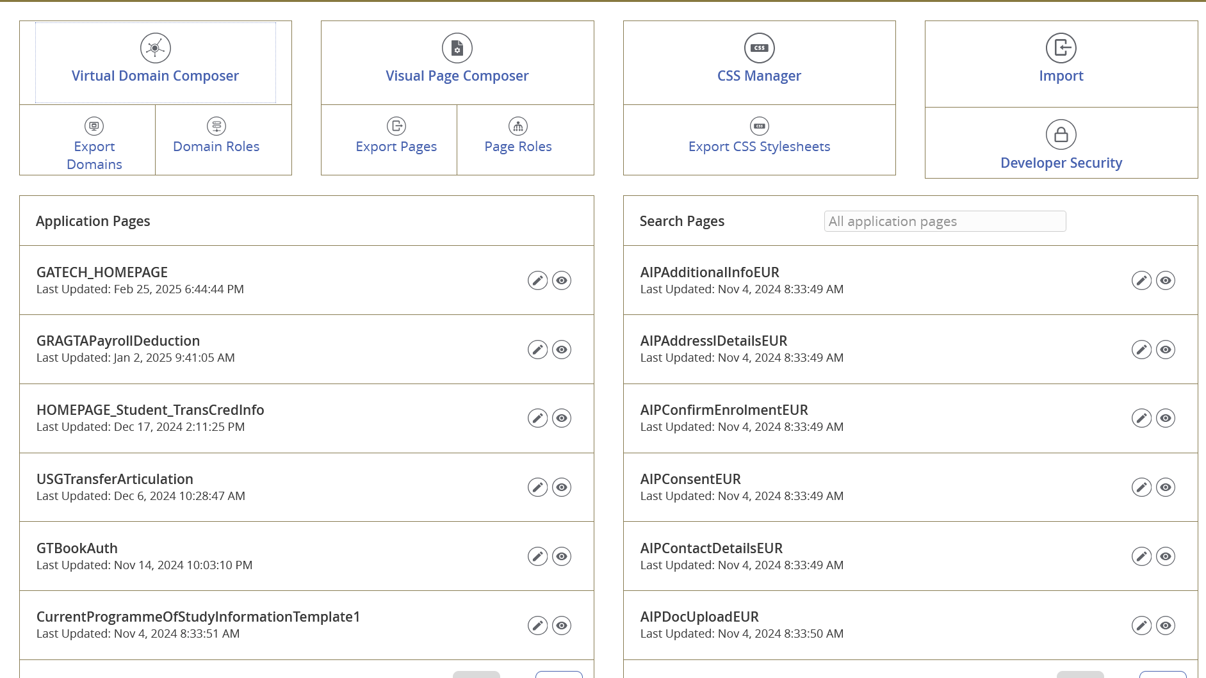Click the Import icon
This screenshot has height=678, width=1206.
tap(1061, 48)
